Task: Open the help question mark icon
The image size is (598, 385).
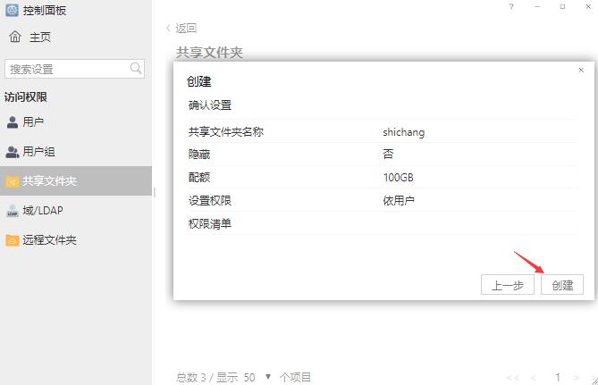Action: (511, 7)
